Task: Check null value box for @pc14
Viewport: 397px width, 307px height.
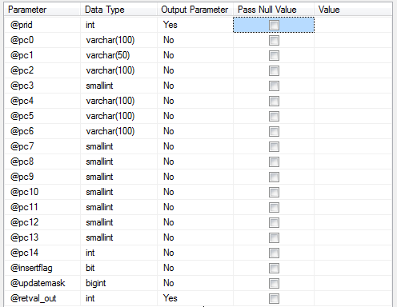Action: (x=274, y=253)
